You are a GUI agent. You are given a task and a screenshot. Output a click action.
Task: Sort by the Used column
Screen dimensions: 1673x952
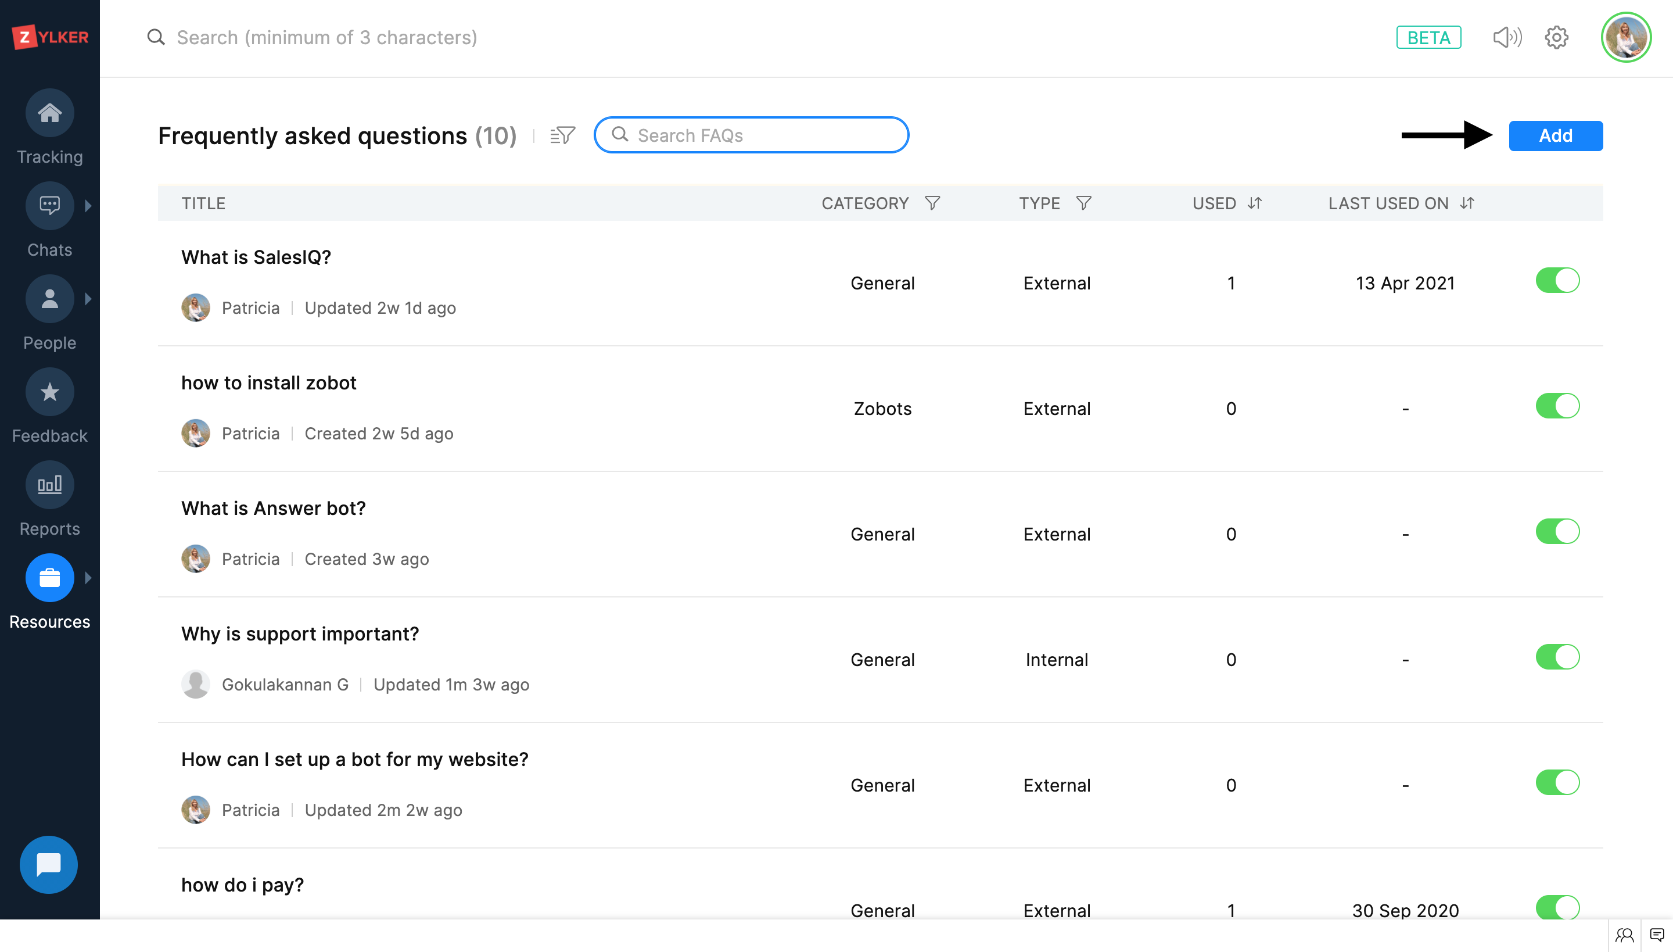coord(1254,203)
